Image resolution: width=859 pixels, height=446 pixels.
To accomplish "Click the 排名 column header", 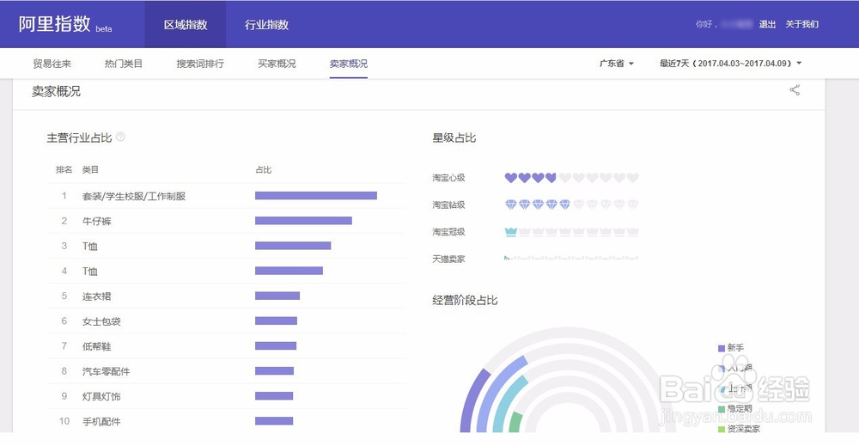I will coord(64,170).
